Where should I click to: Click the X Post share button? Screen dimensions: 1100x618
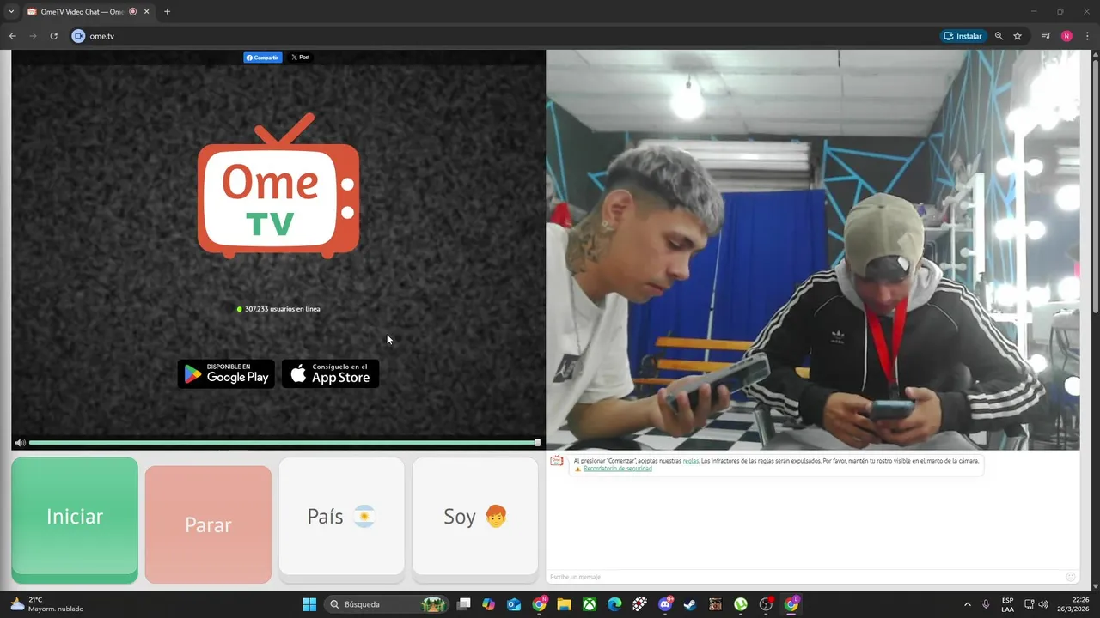tap(300, 58)
